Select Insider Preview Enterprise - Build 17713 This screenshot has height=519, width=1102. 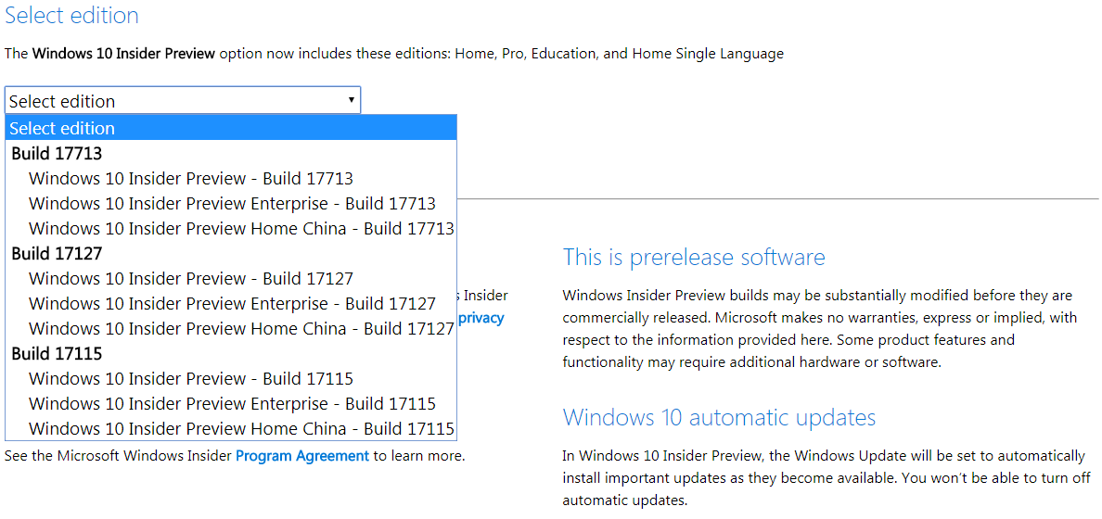pos(231,204)
